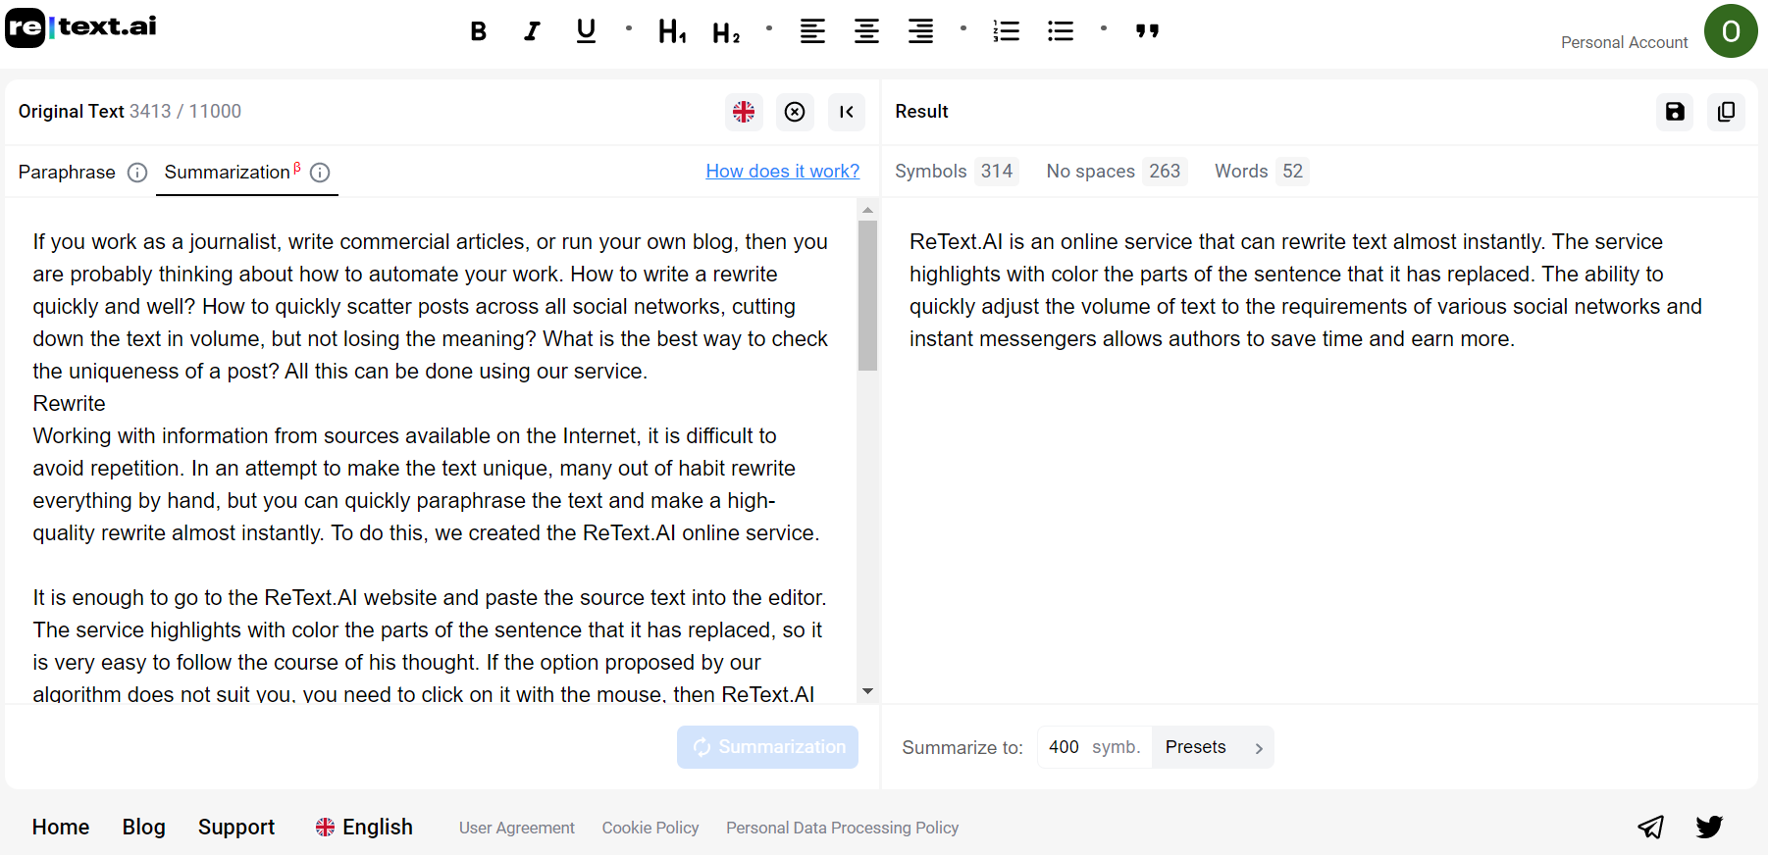Apply Heading 2 style
The width and height of the screenshot is (1768, 855).
[x=726, y=32]
